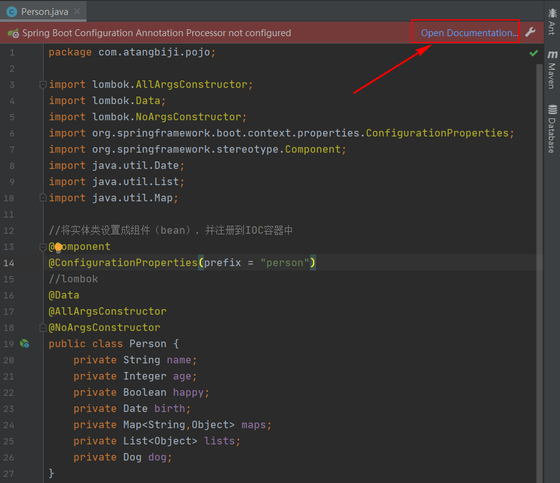560x483 pixels.
Task: Click the maps field declaration
Action: [x=172, y=424]
